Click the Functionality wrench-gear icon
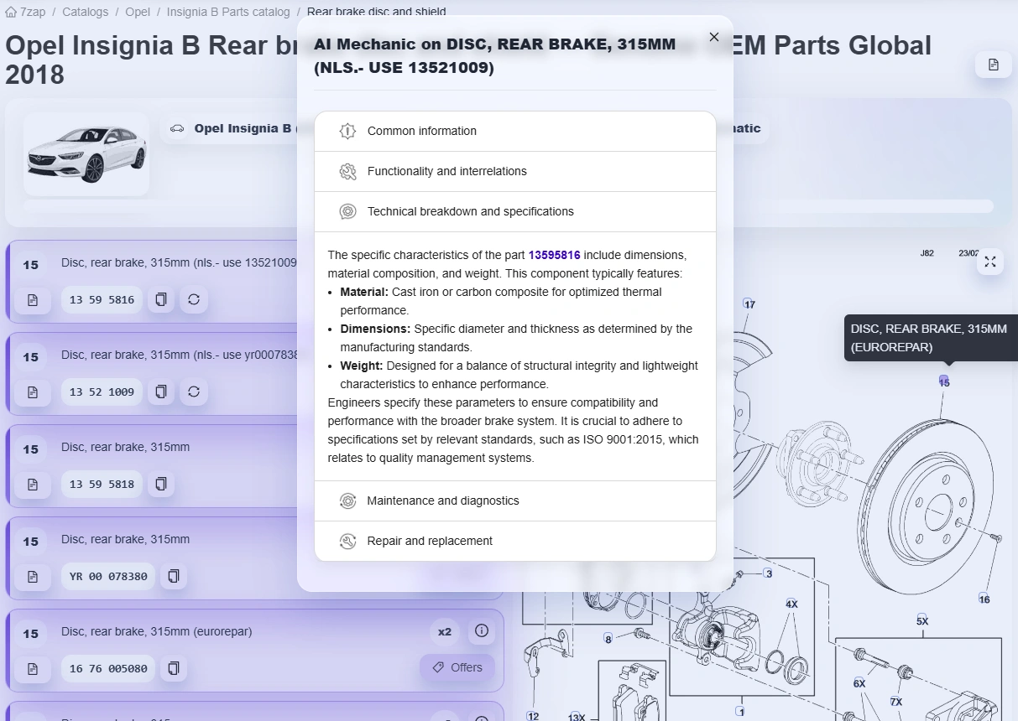The width and height of the screenshot is (1018, 721). click(x=347, y=172)
